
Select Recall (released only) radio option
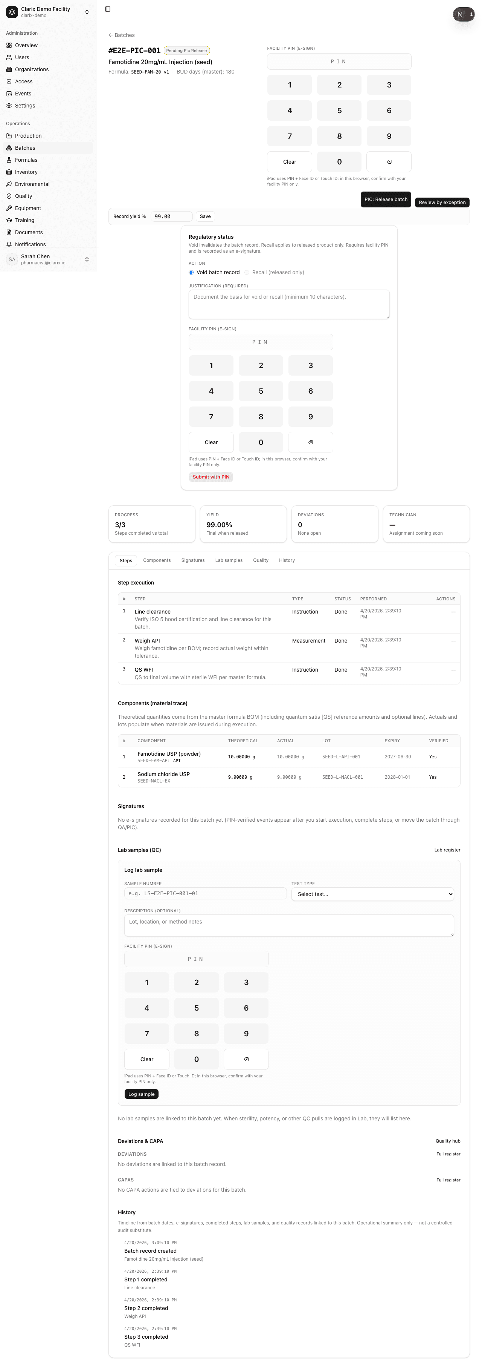247,272
